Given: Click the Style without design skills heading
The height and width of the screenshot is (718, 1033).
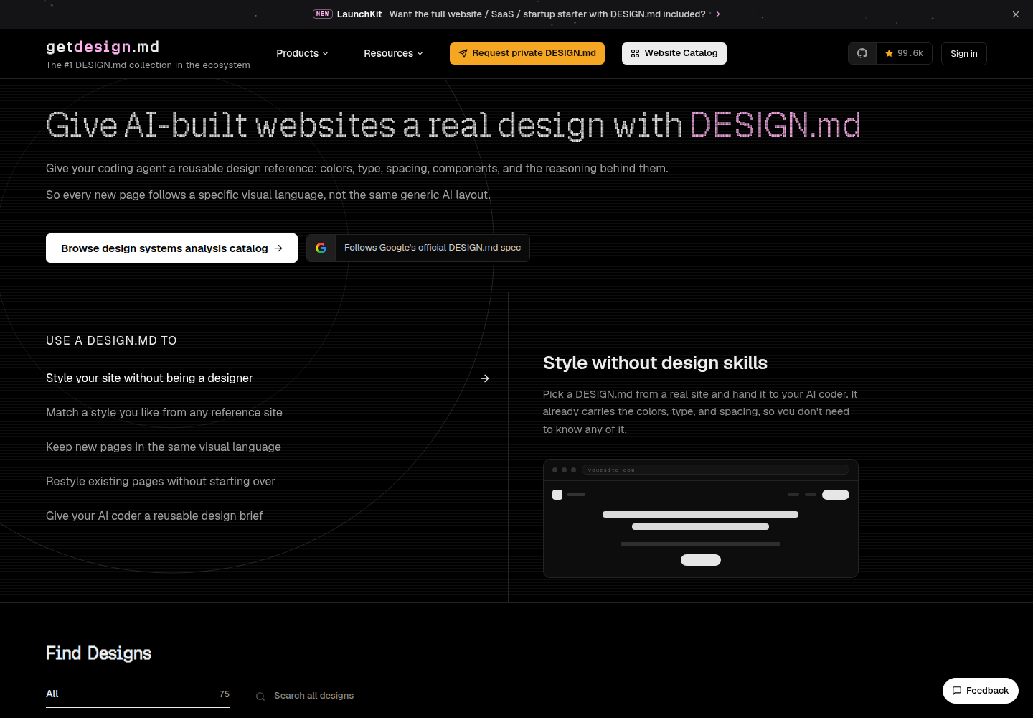Looking at the screenshot, I should [x=655, y=363].
